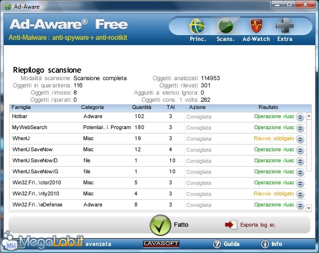Click the Oggetti analizzati value 114953

[x=210, y=78]
